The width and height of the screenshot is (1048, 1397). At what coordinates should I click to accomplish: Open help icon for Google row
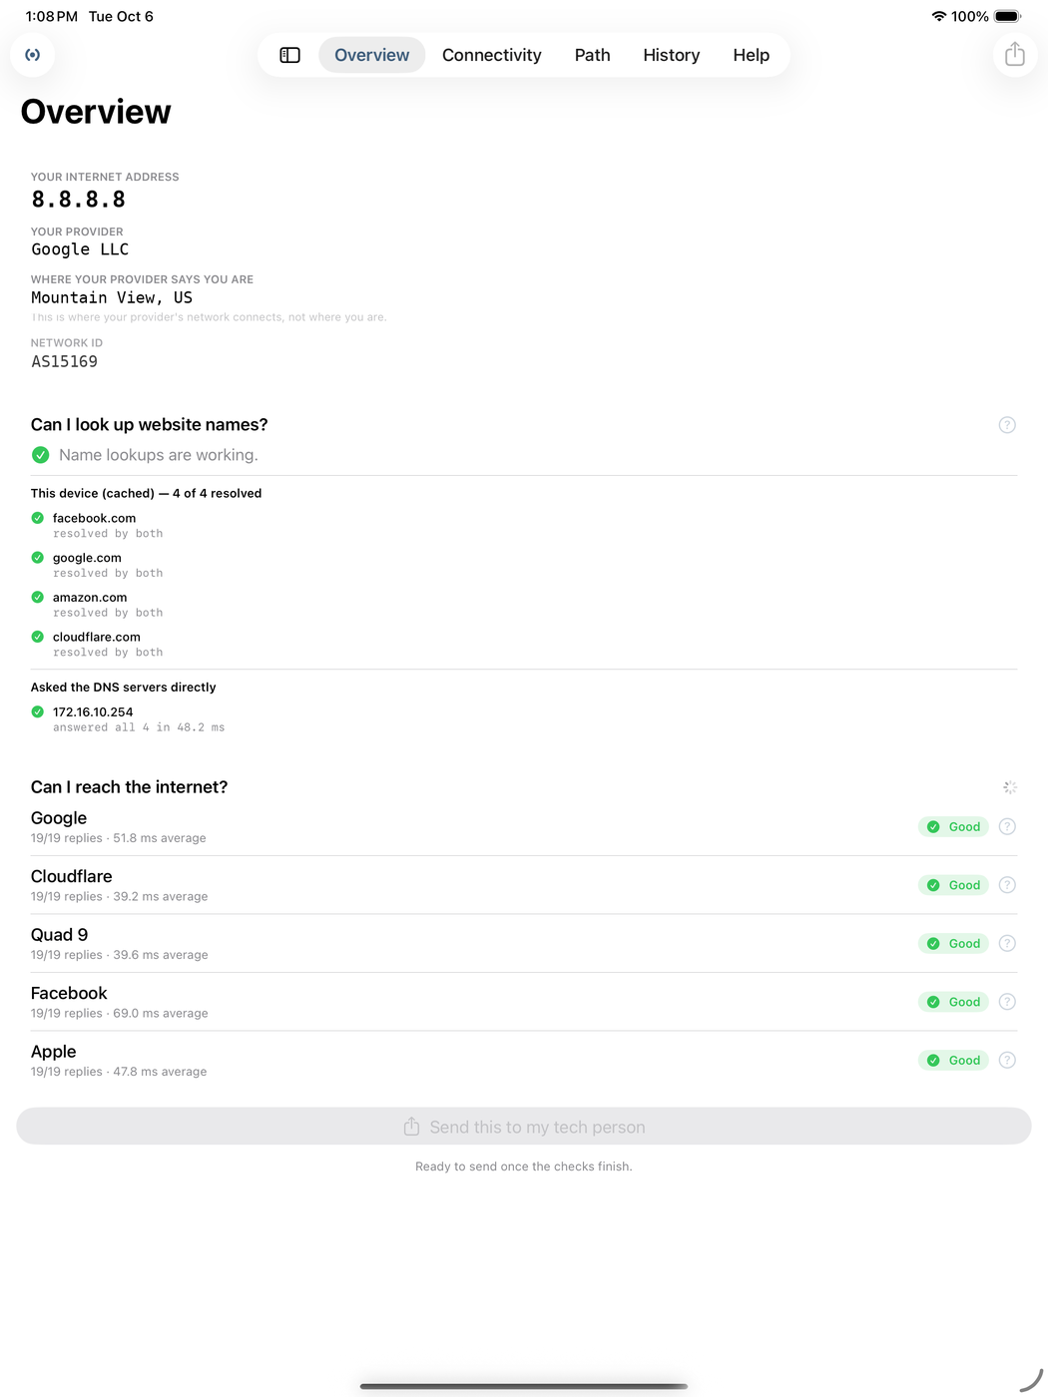(1007, 826)
